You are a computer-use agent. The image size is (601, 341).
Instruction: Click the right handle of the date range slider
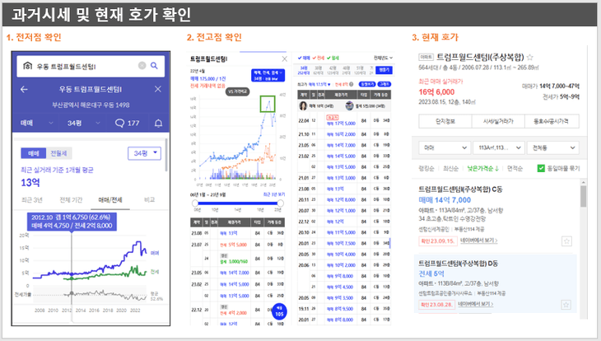(280, 203)
